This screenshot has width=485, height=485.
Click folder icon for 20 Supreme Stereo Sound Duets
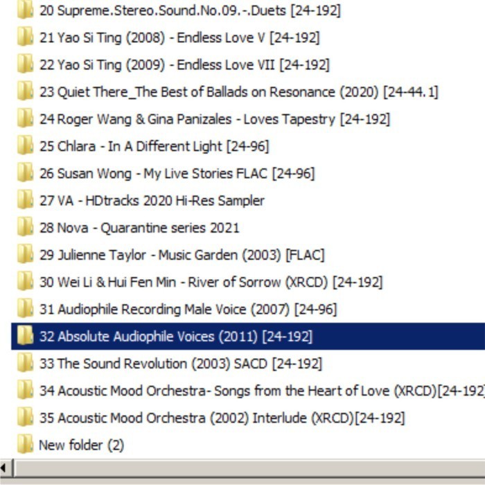pyautogui.click(x=25, y=10)
